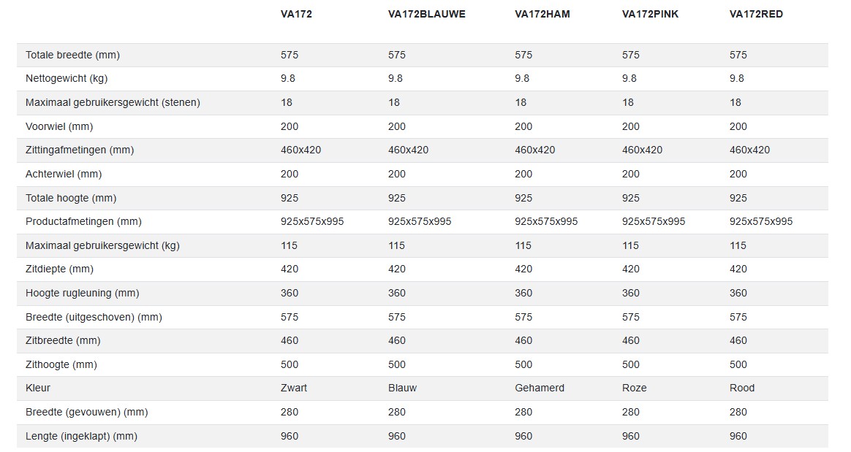The height and width of the screenshot is (452, 851).
Task: Select the Nettogewicht (kg) row label
Action: coord(67,78)
